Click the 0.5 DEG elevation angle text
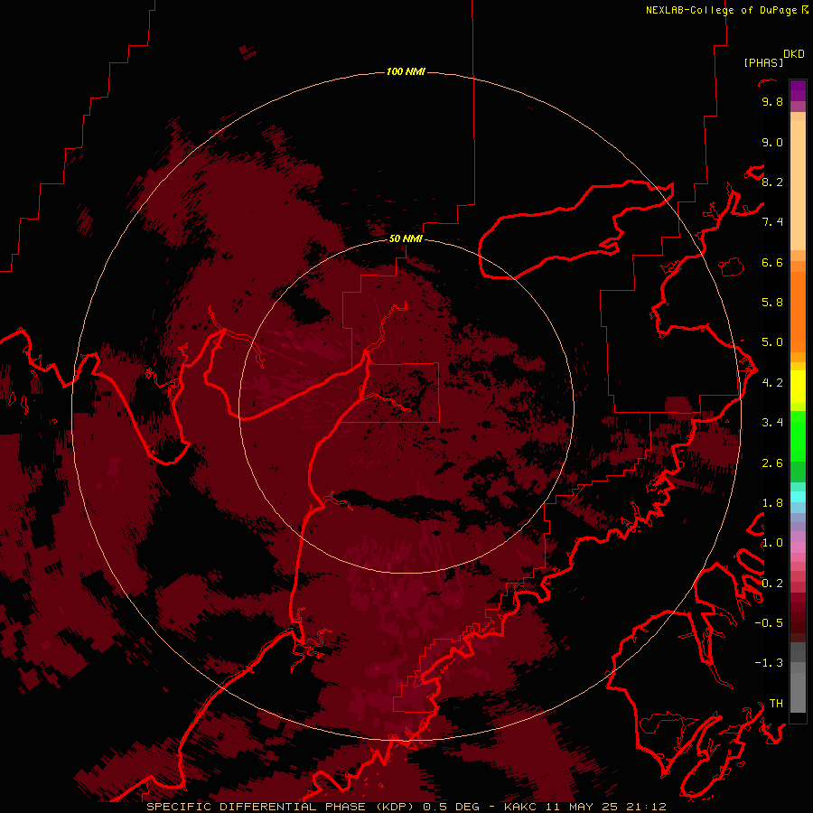The width and height of the screenshot is (813, 813). 451,807
